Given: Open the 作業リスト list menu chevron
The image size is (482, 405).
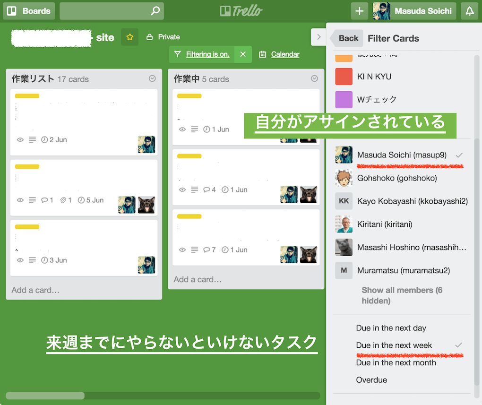Looking at the screenshot, I should pos(152,79).
